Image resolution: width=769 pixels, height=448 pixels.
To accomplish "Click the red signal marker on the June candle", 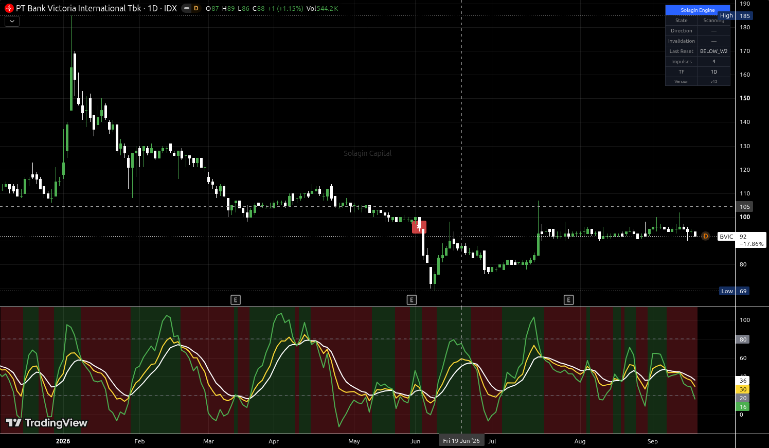I will pyautogui.click(x=419, y=226).
